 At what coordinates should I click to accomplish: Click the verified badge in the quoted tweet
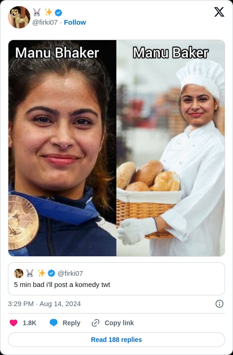click(x=51, y=273)
